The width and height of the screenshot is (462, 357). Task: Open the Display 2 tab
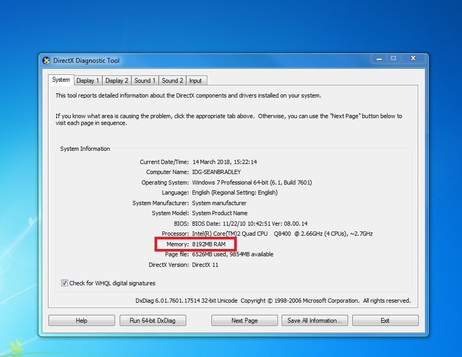point(117,81)
